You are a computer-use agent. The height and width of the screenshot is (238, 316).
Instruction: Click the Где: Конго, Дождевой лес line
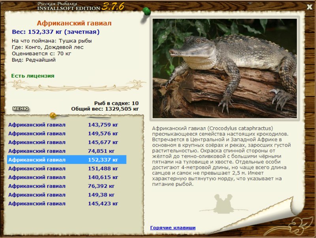click(47, 47)
